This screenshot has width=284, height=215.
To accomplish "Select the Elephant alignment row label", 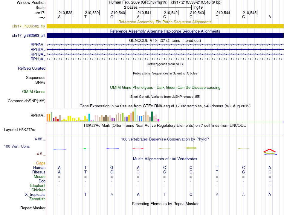I will pos(38,185).
